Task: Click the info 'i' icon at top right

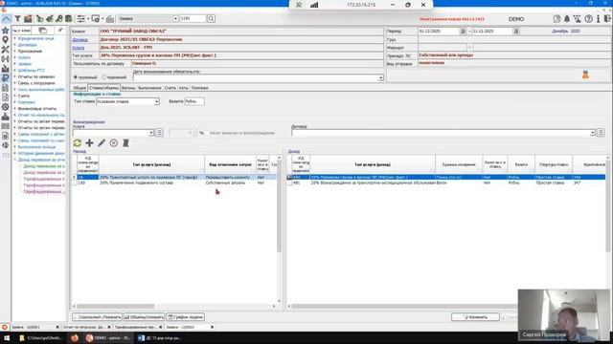Action: [x=598, y=19]
